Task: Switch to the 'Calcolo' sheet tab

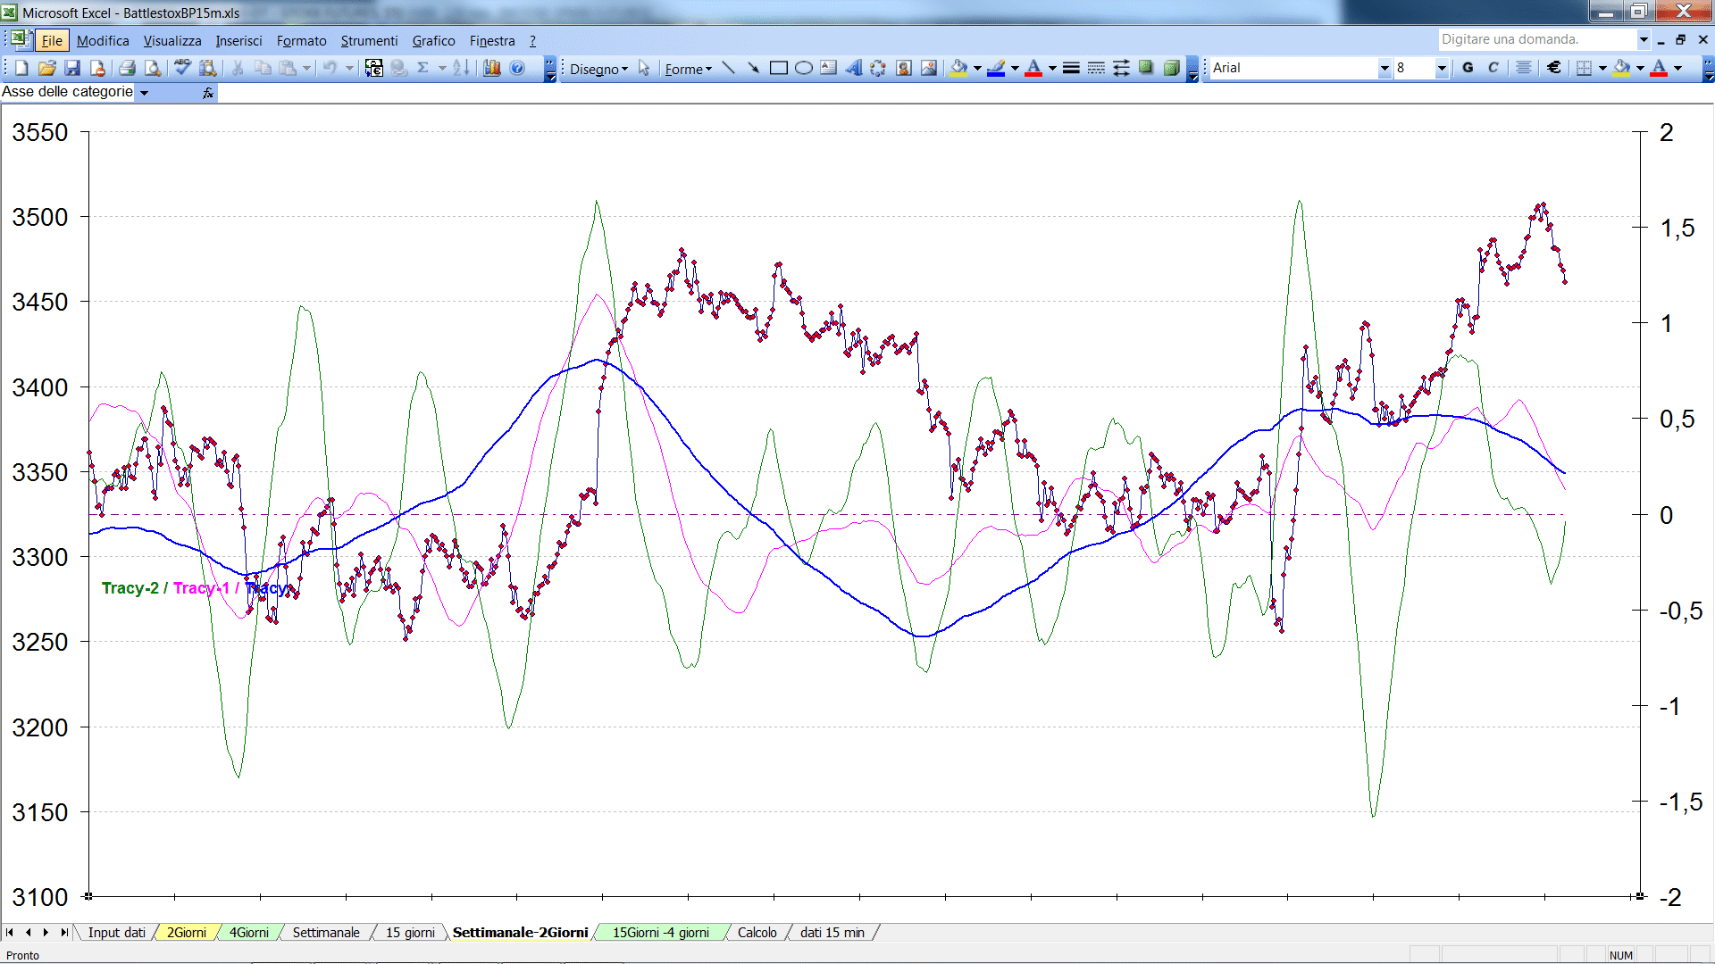Action: 757,932
